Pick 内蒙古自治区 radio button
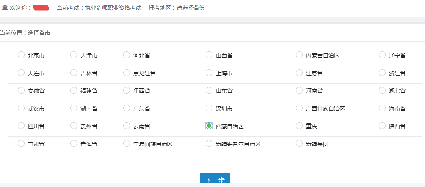 [x=299, y=55]
